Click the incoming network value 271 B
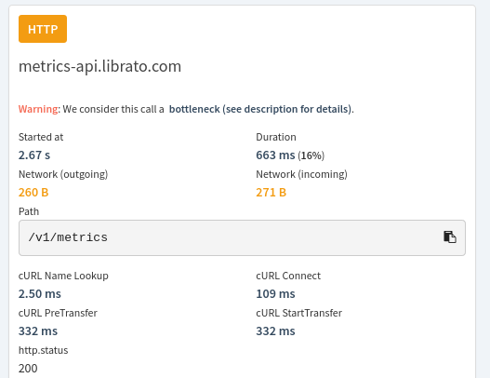Screen dimensions: 490x378 271,193
